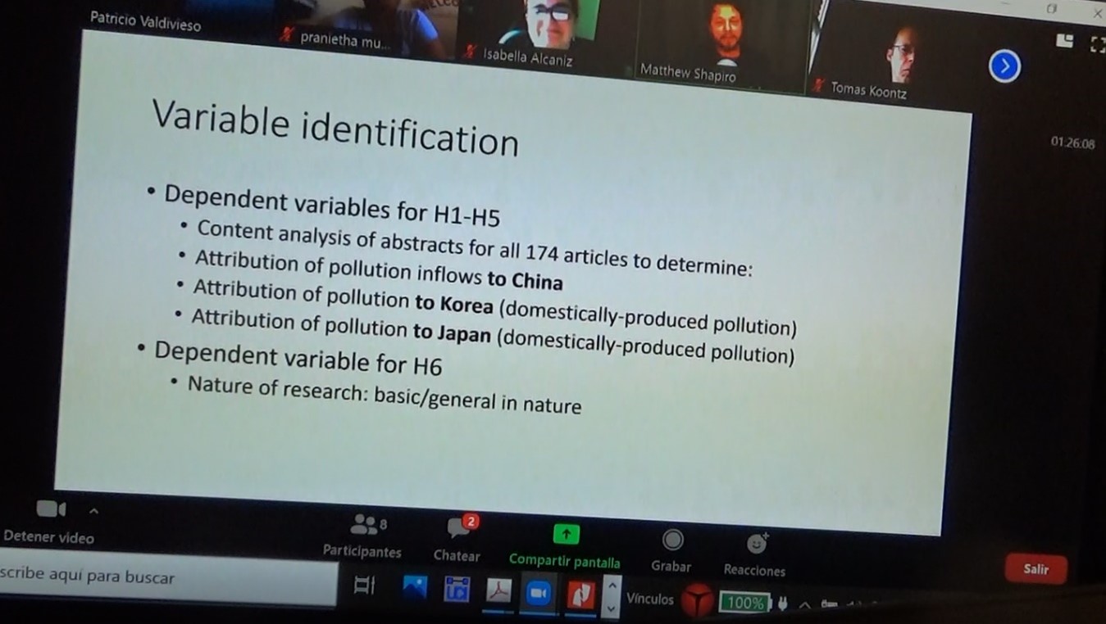
Task: Click bullet pollution inflows to China
Action: pos(378,271)
